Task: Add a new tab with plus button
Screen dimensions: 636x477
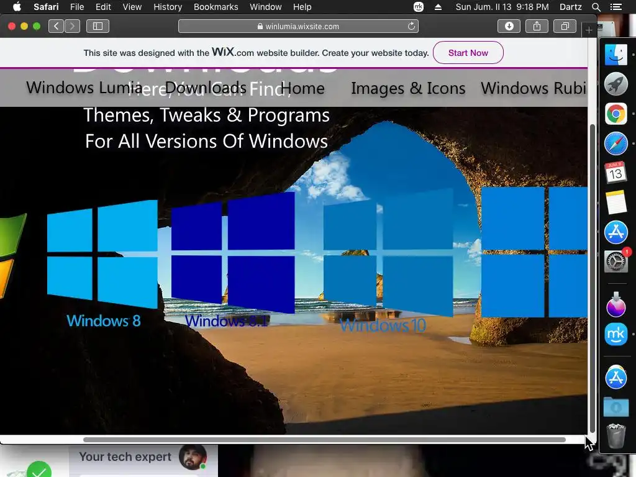Action: point(589,30)
